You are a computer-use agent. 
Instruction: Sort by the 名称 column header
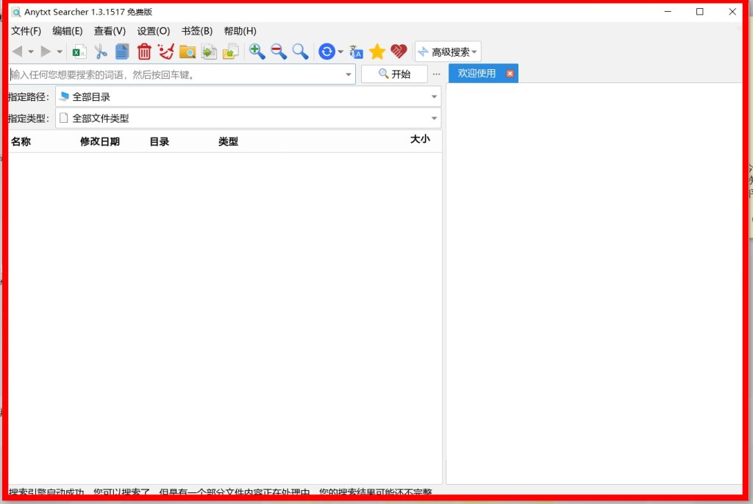21,142
